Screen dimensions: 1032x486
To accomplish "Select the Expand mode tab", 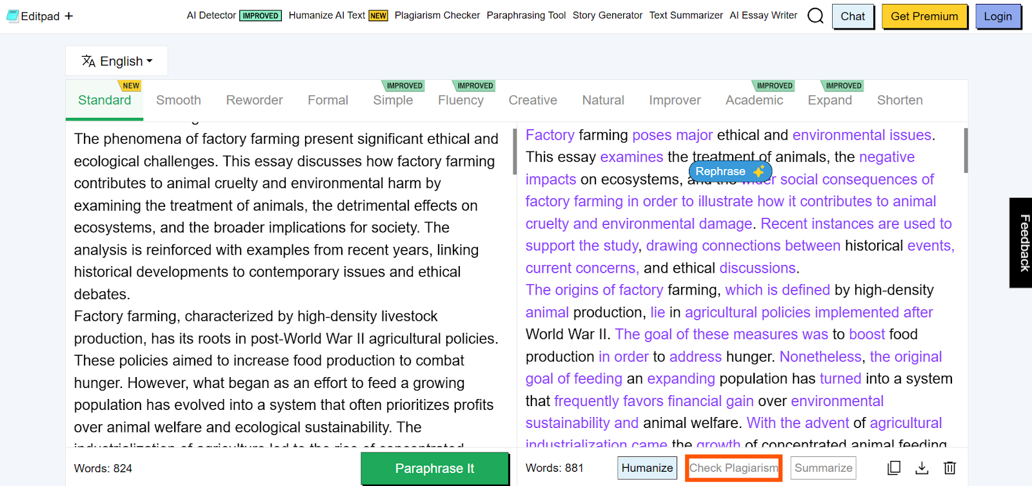I will click(829, 100).
